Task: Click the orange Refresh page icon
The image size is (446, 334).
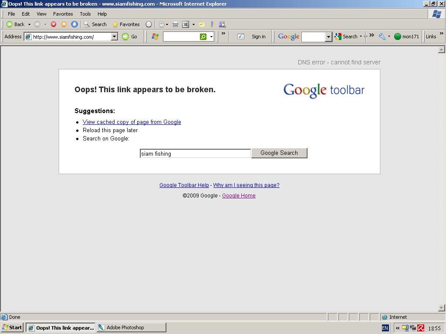Action: 64,24
